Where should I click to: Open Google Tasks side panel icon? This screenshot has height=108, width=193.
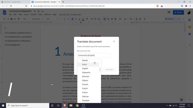(x=190, y=34)
